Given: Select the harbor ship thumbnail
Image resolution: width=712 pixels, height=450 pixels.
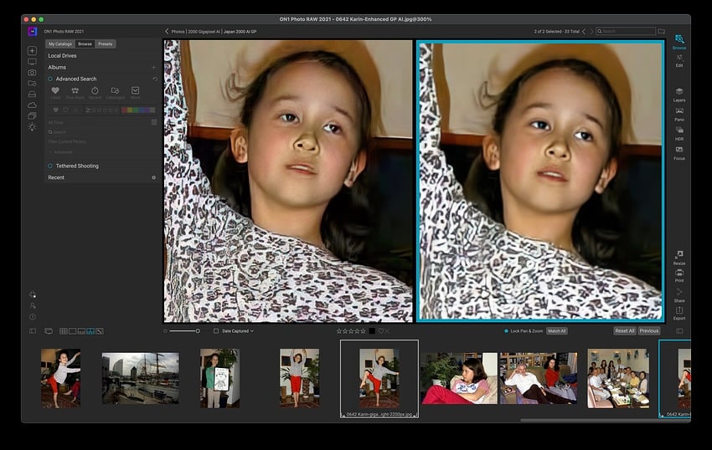Looking at the screenshot, I should tap(141, 378).
